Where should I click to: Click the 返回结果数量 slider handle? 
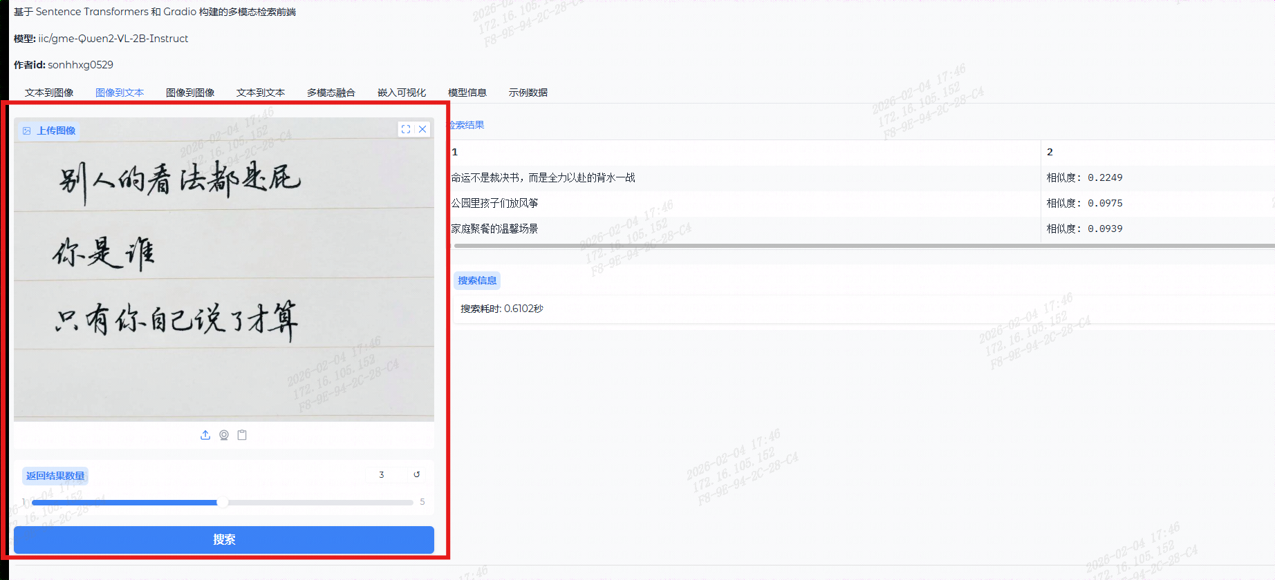tap(222, 502)
